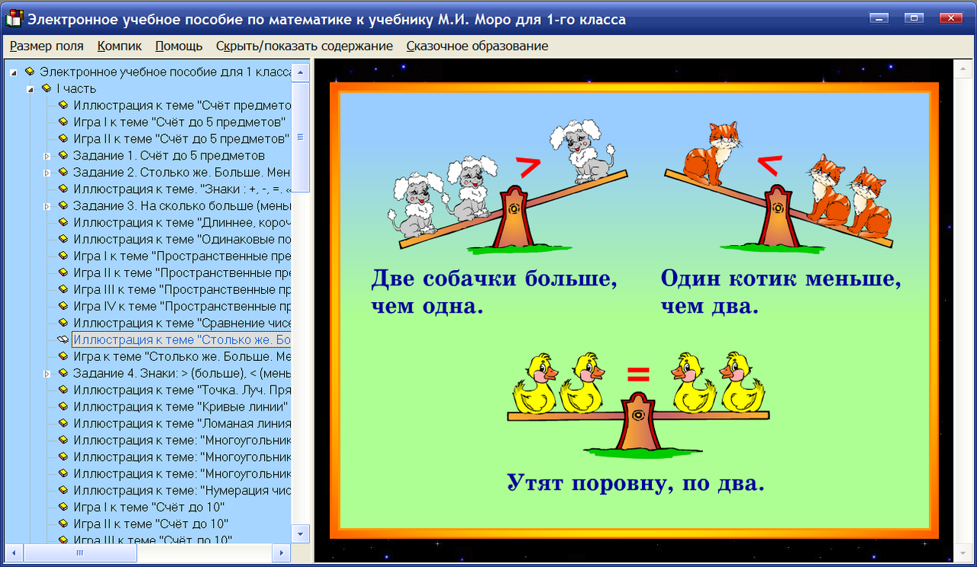Viewport: 977px width, 567px height.
Task: Collapse the "I часть" tree node
Action: [29, 89]
